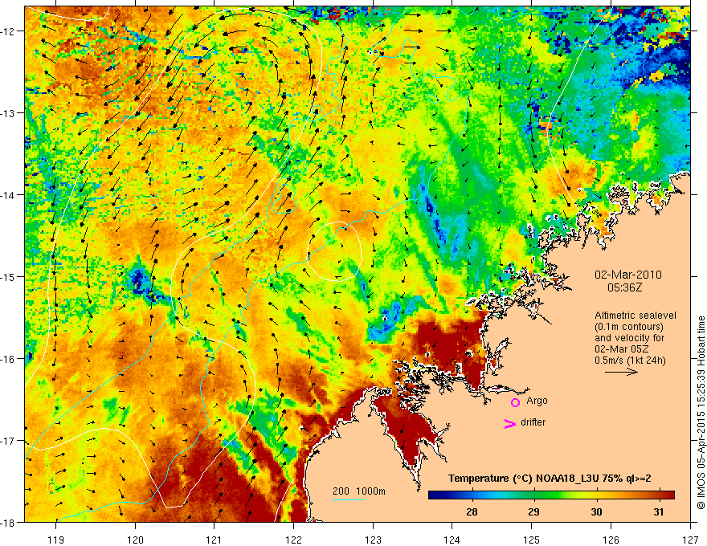Click the '(0.1m contours)' caption line
The height and width of the screenshot is (546, 707).
pos(629,327)
